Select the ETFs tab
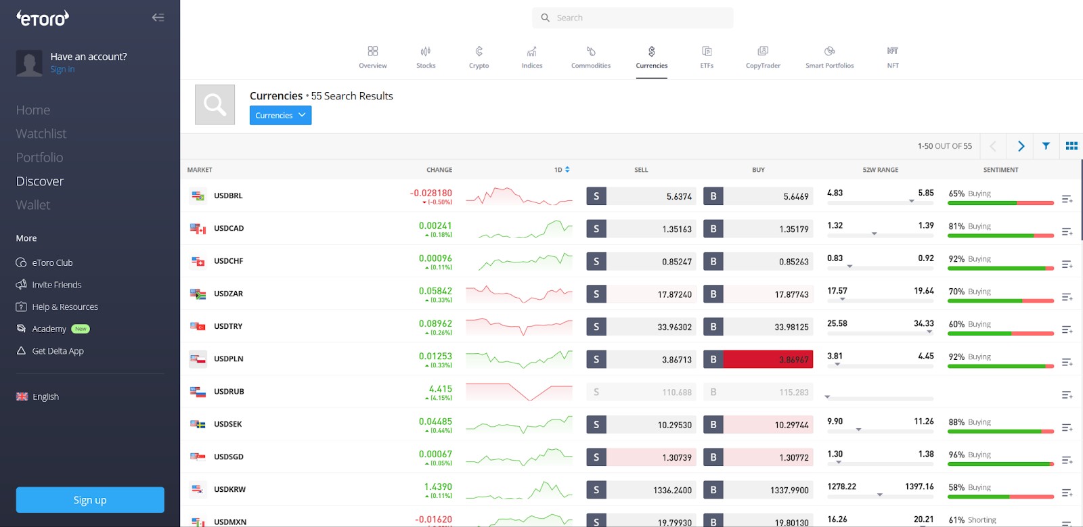This screenshot has height=527, width=1083. coord(707,58)
